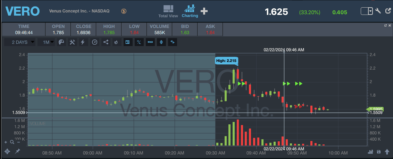Pop out the quote data bar
This screenshot has width=393, height=159.
[385, 26]
